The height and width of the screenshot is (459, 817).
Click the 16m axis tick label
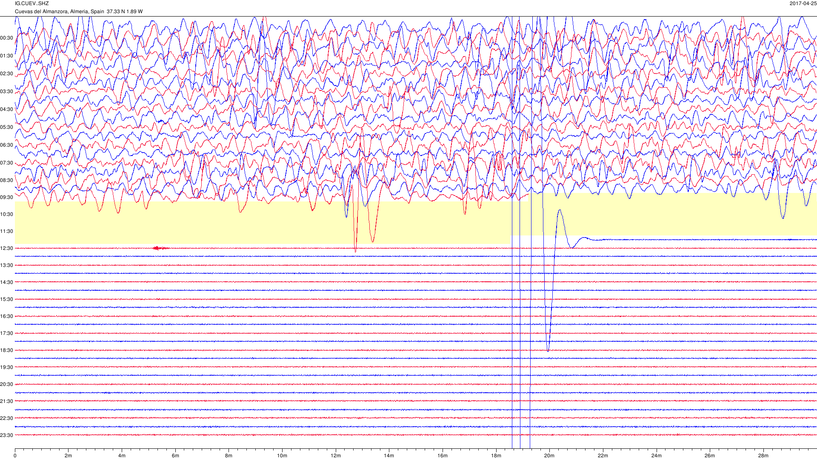[x=443, y=456]
